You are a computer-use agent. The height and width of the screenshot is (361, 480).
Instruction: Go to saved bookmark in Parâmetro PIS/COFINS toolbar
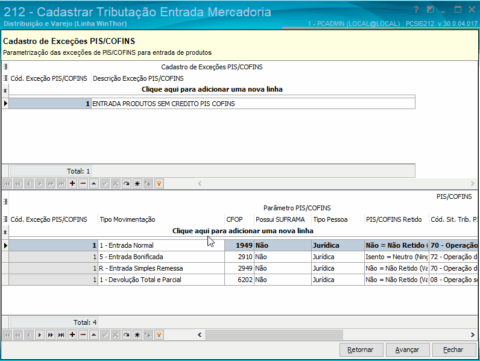(x=148, y=334)
